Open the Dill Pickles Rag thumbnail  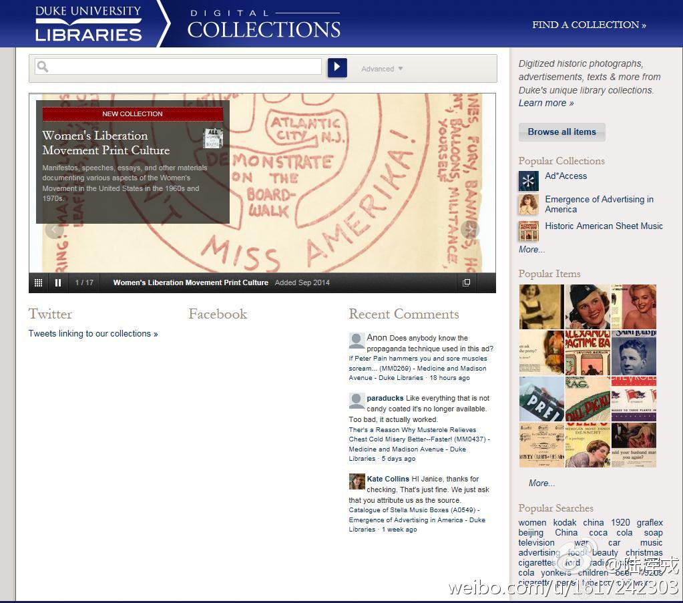[x=588, y=399]
